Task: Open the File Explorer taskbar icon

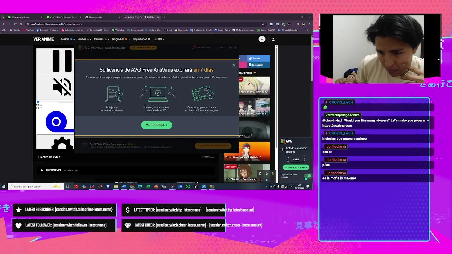Action: [x=116, y=187]
